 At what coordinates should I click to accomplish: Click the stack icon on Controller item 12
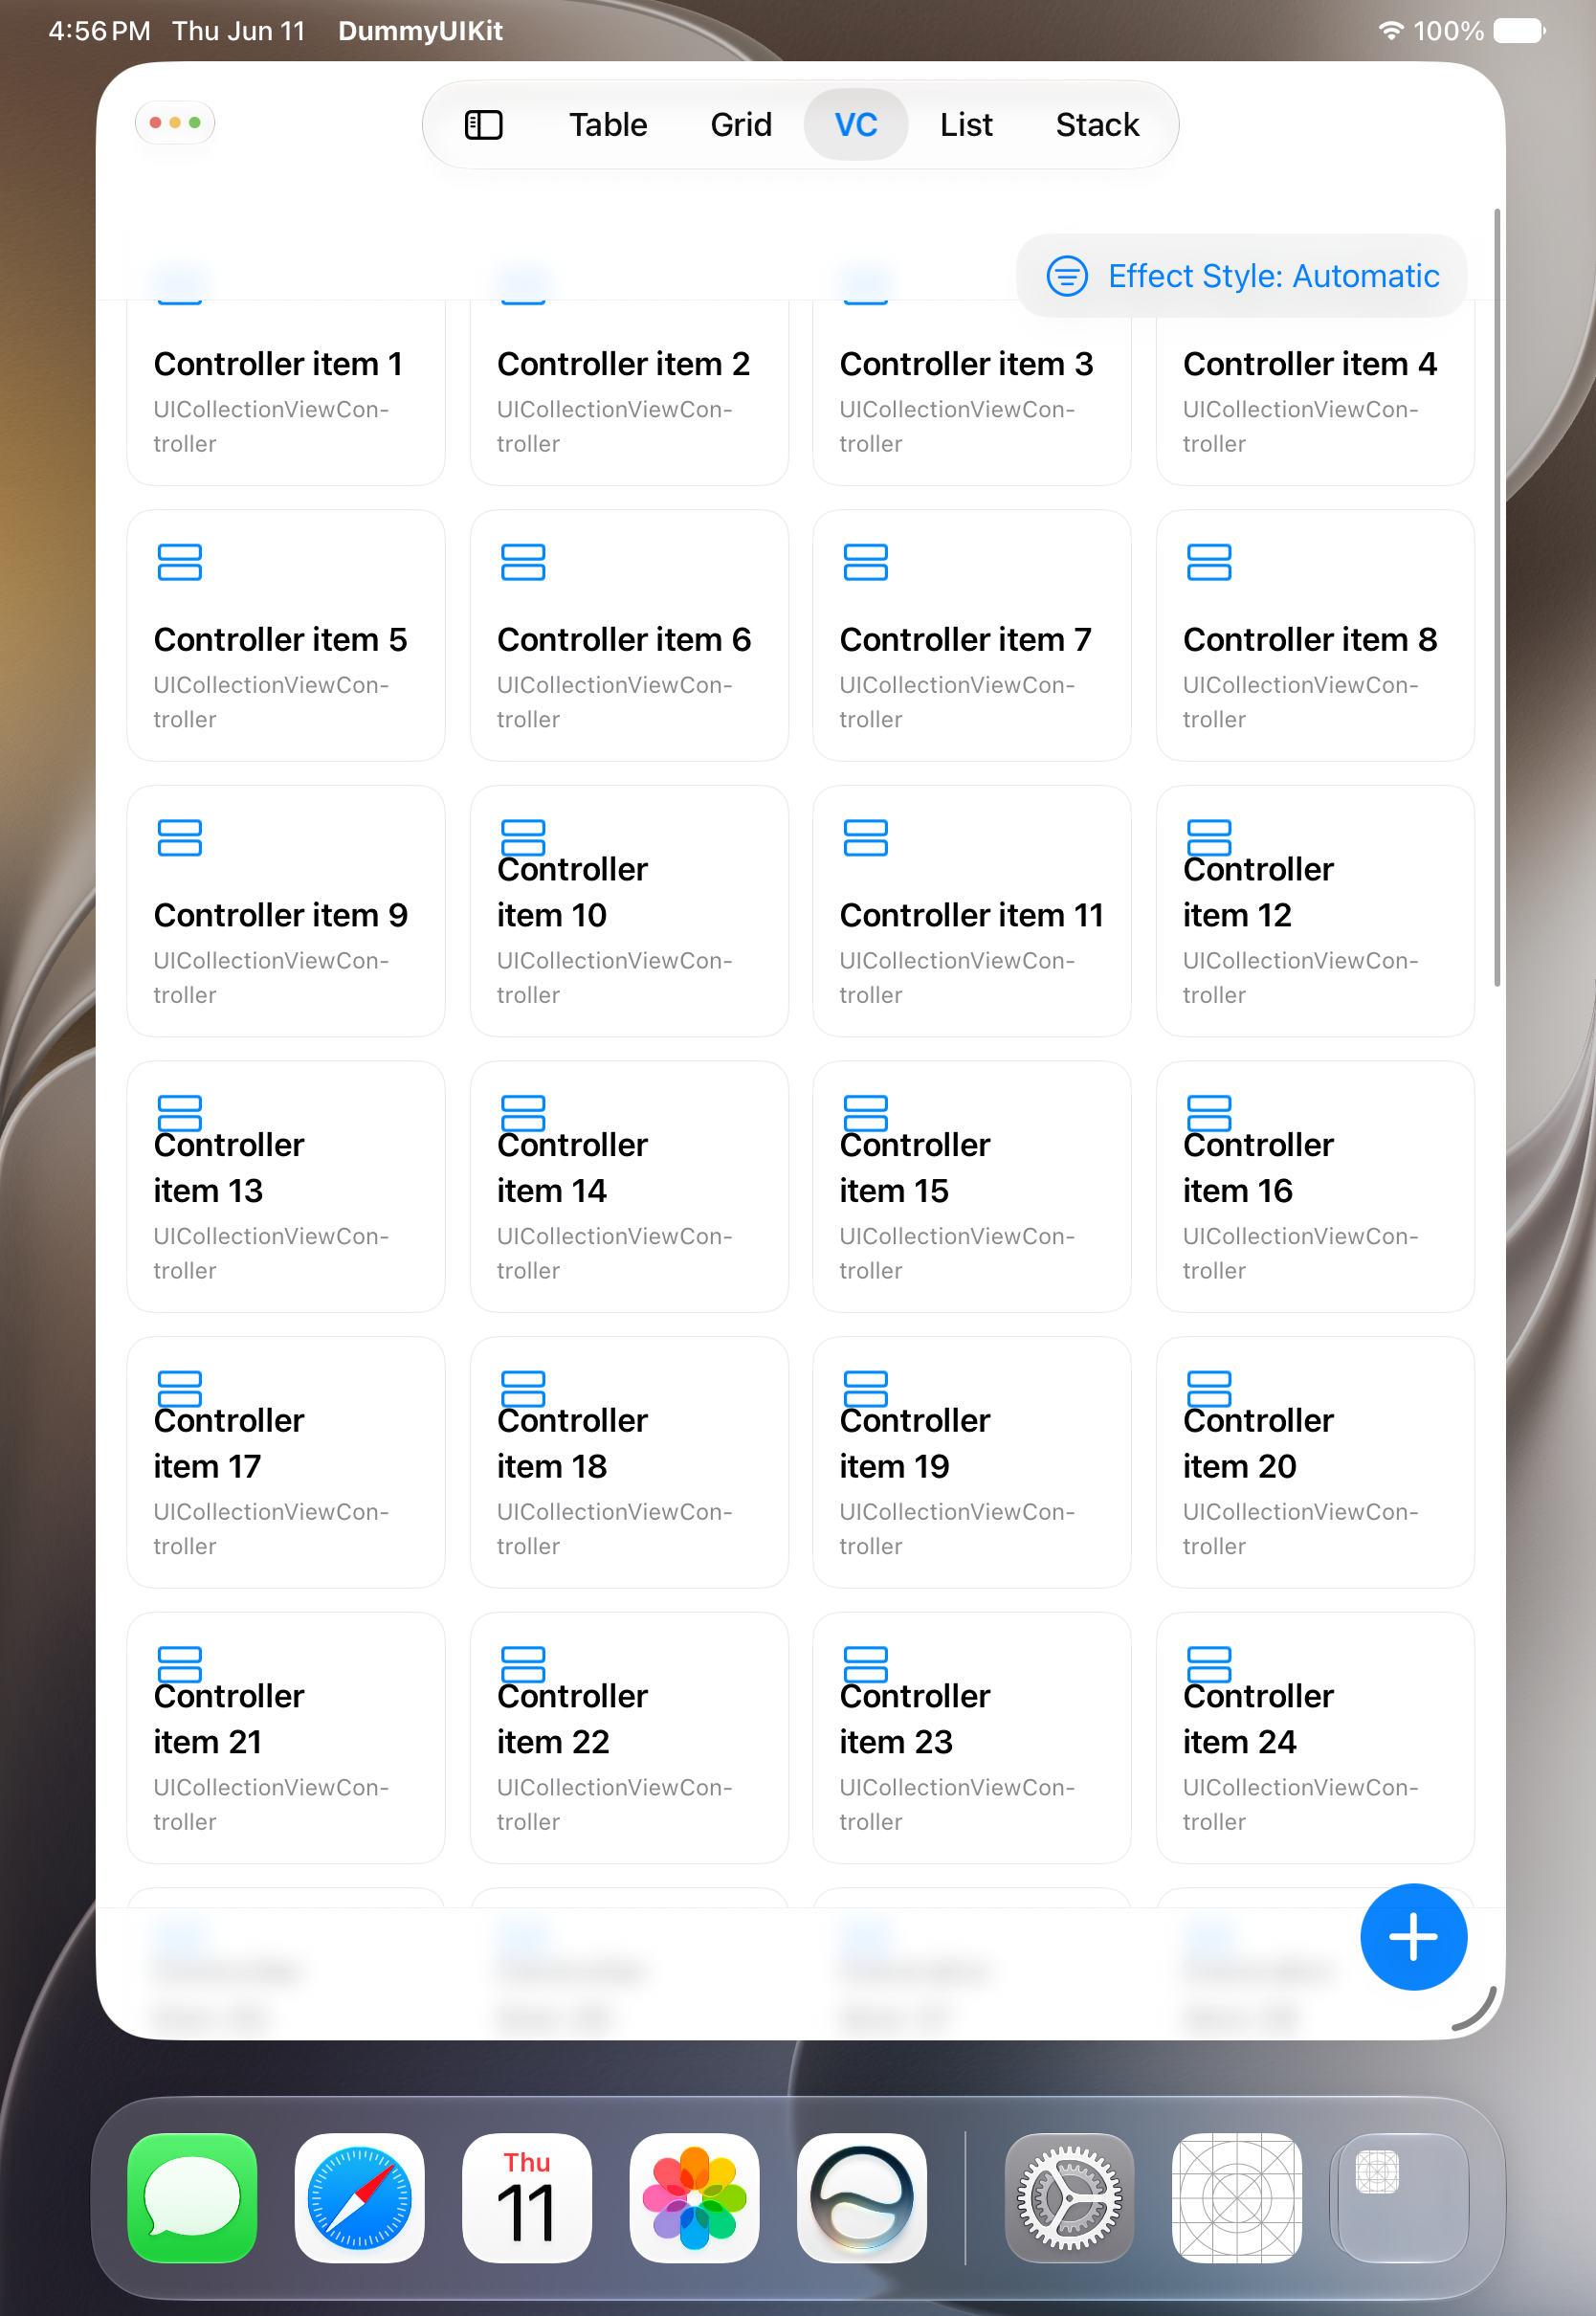point(1209,838)
